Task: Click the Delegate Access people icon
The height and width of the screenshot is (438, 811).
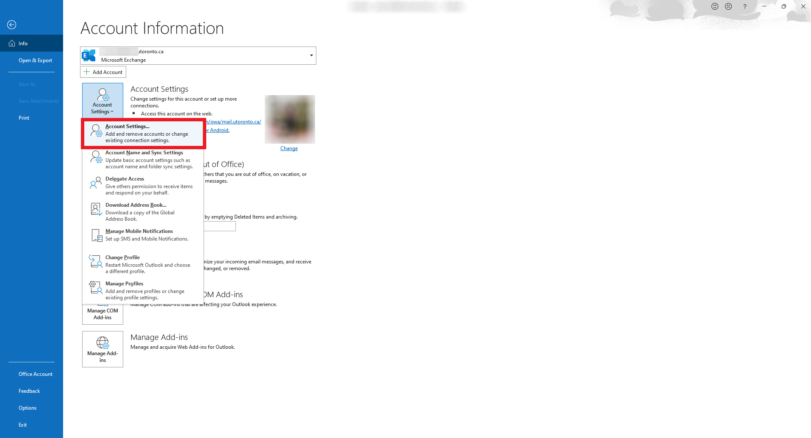Action: coord(96,183)
